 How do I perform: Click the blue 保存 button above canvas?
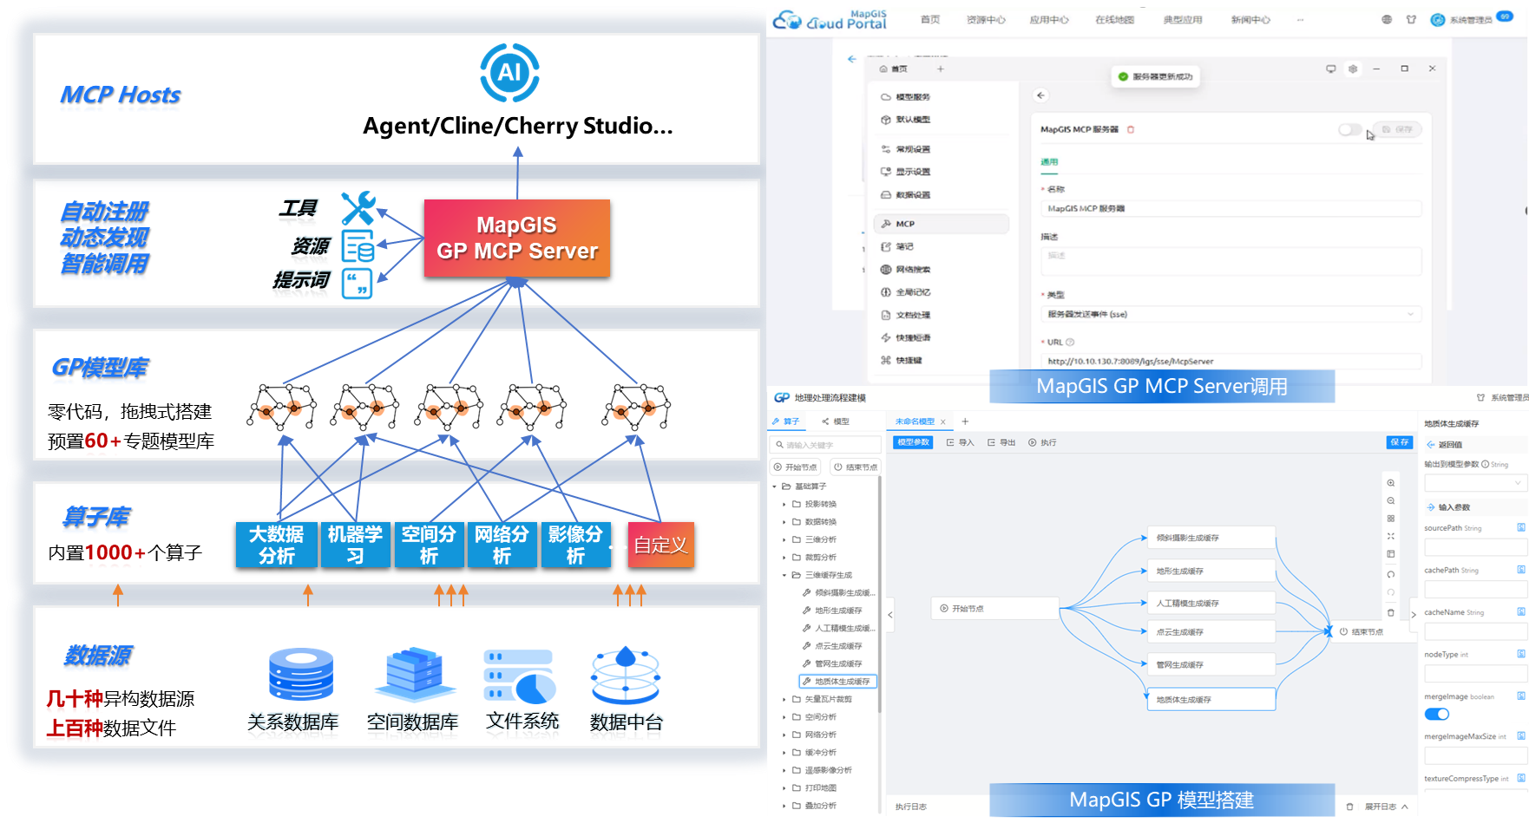[x=1399, y=442]
